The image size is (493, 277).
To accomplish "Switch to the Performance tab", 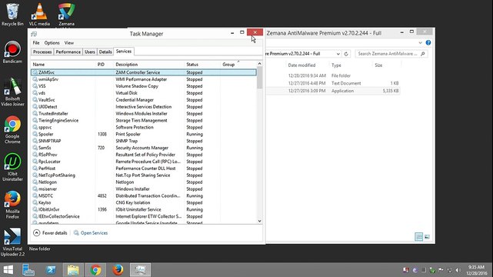I will [68, 52].
